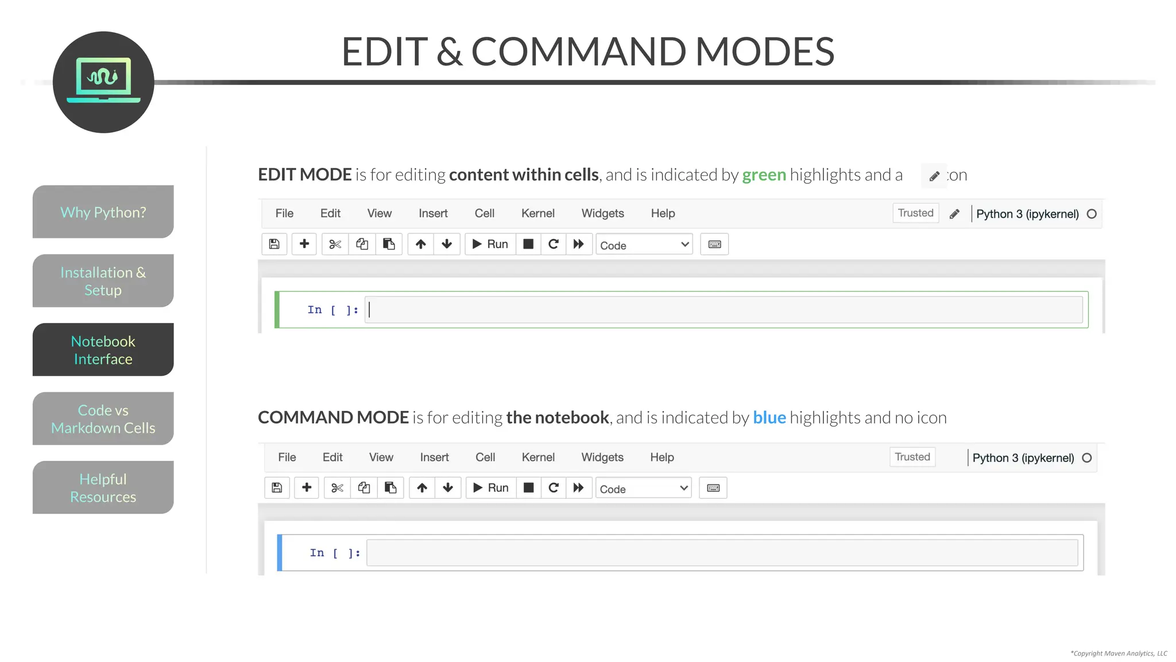
Task: Click paste cells icon in command mode toolbar
Action: coord(390,488)
